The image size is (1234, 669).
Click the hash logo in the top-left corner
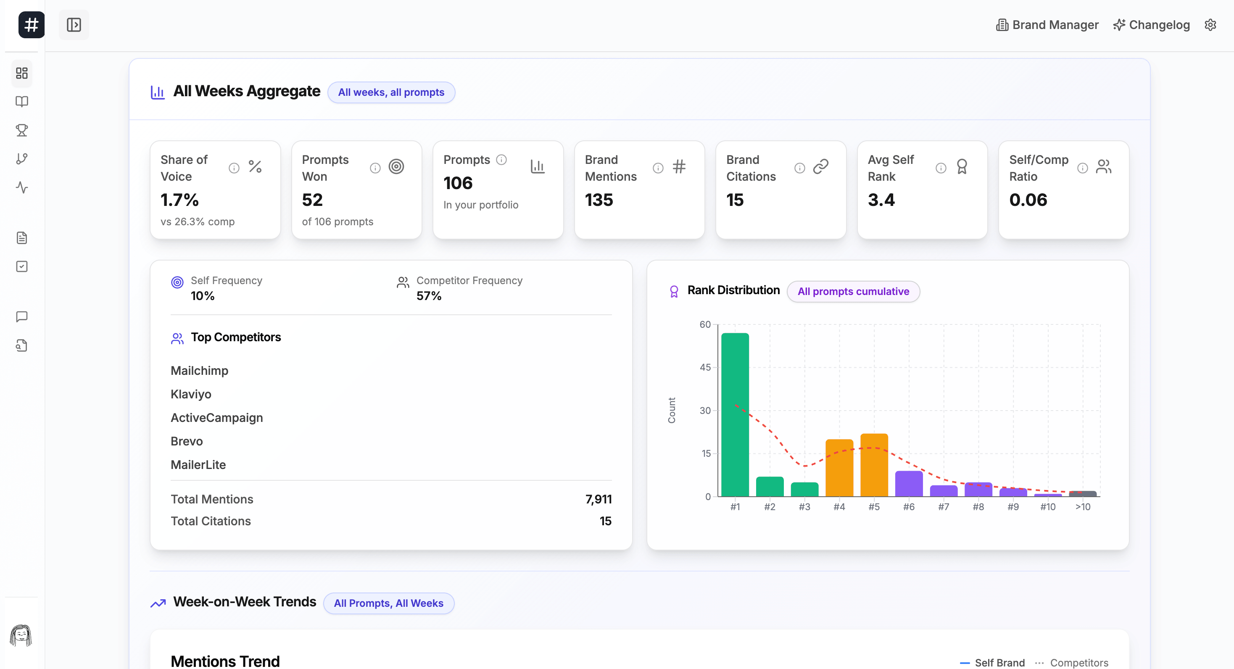(30, 25)
